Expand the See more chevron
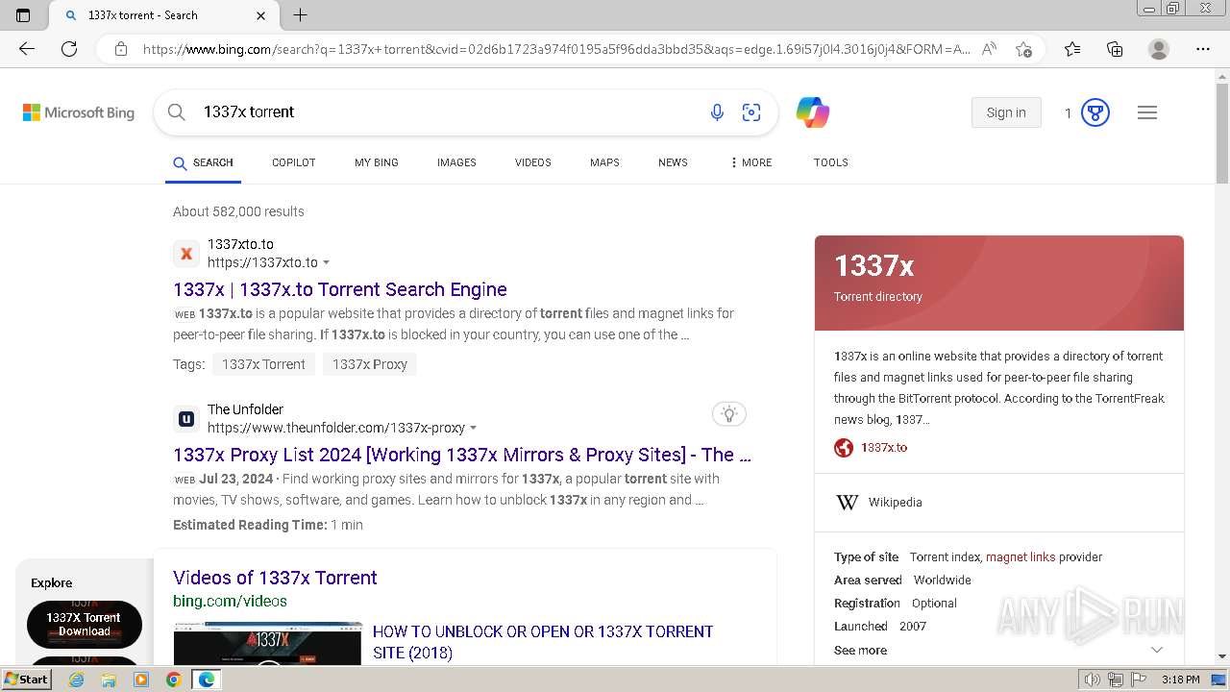1230x692 pixels. click(1157, 651)
